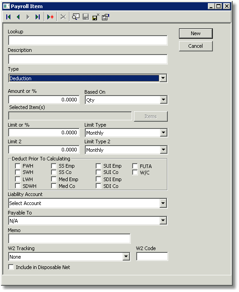Go to the previous record
239x292 pixels.
coord(18,17)
